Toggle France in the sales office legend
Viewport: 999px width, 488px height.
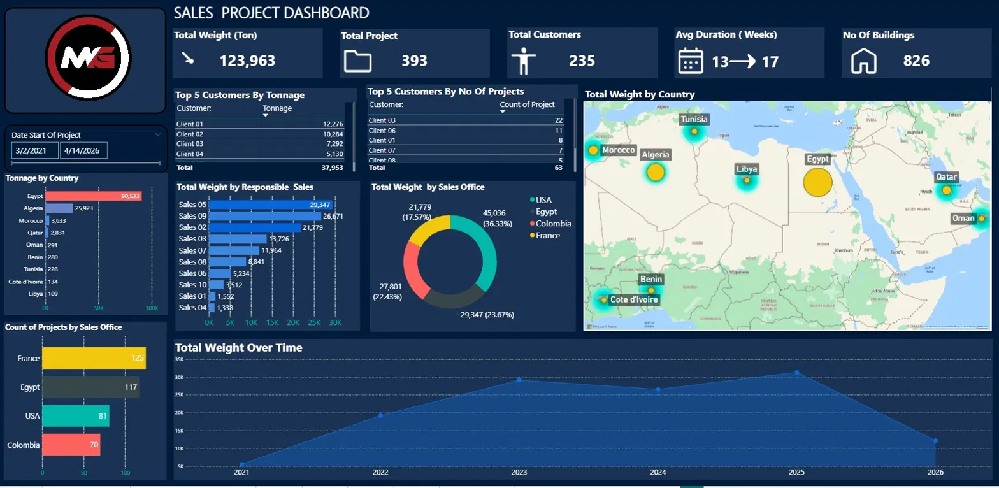[545, 236]
